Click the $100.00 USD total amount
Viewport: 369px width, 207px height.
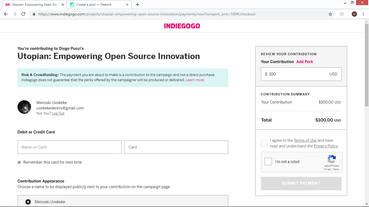click(328, 120)
